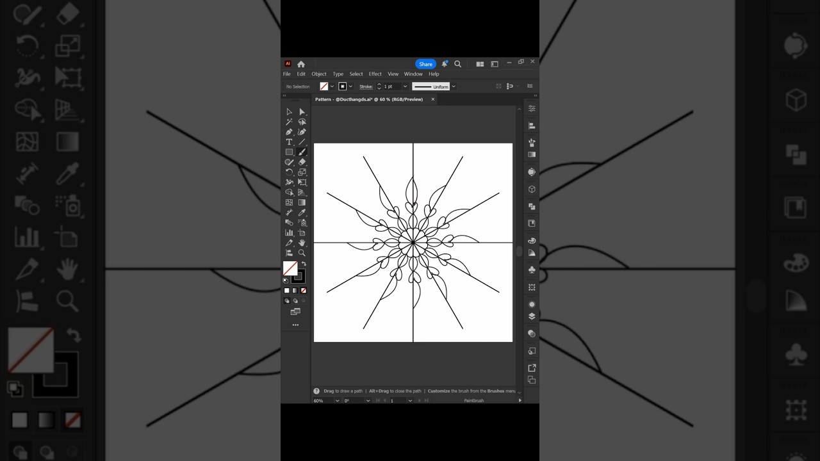The height and width of the screenshot is (461, 820).
Task: Set paint mode to Color
Action: pyautogui.click(x=287, y=291)
